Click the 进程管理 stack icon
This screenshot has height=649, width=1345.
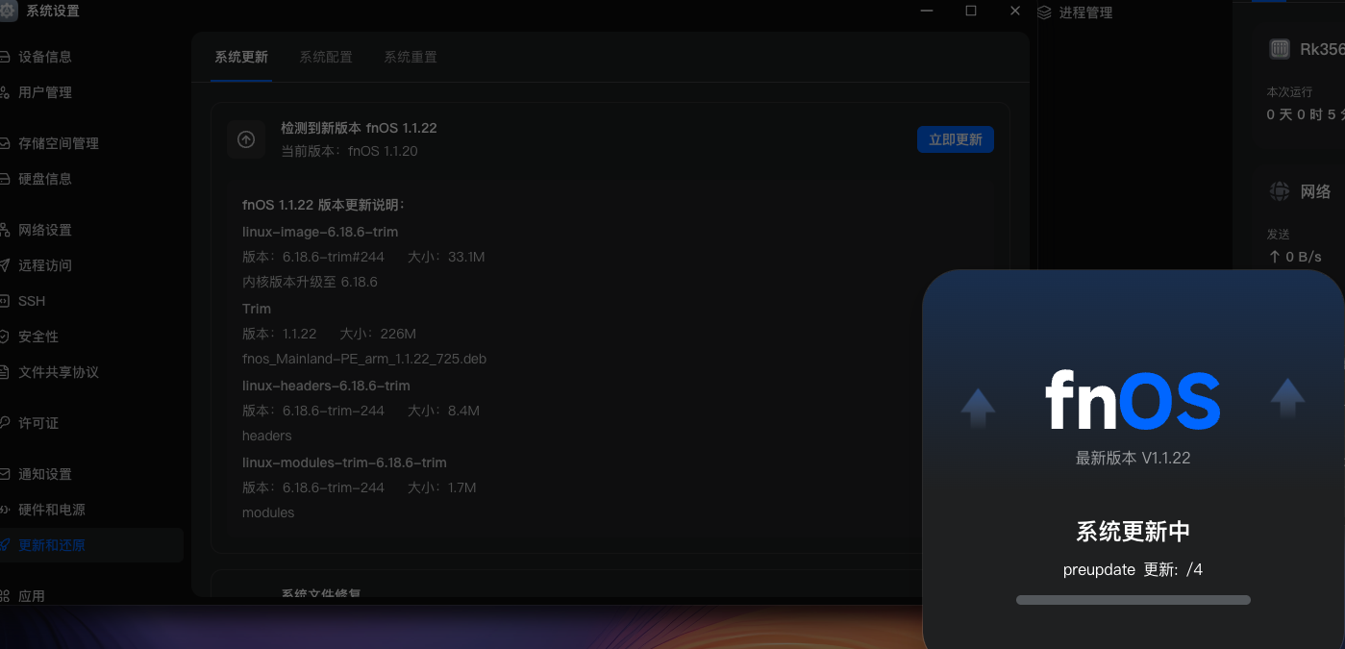coord(1044,12)
